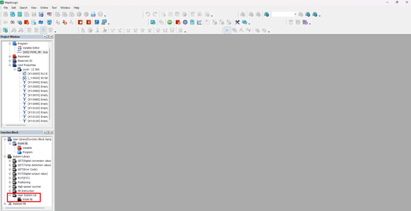Expand the Deleted FB node
This screenshot has height=211, width=411.
[5, 204]
